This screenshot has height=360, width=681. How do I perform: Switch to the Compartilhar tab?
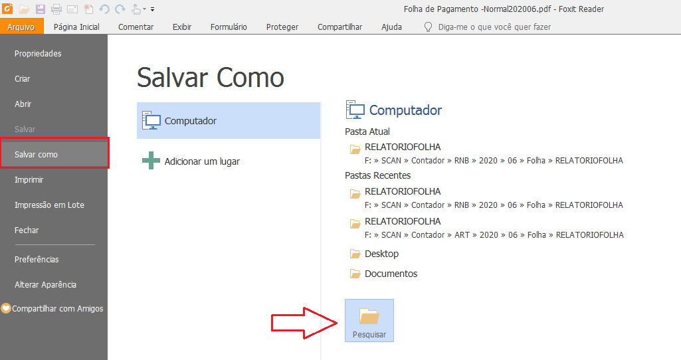pyautogui.click(x=340, y=27)
